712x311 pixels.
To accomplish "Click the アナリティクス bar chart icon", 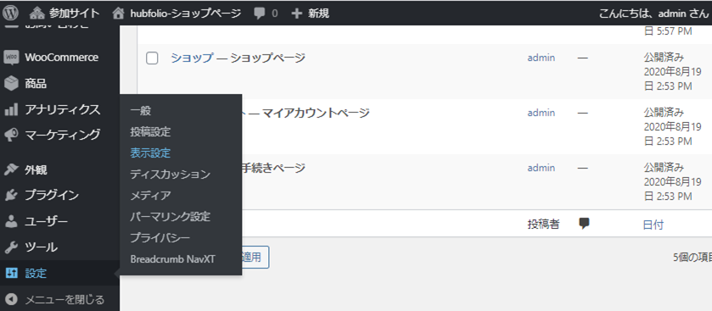I will (10, 109).
